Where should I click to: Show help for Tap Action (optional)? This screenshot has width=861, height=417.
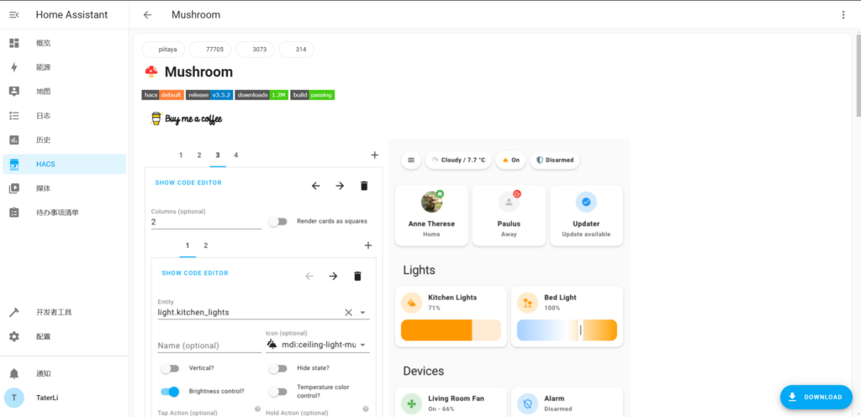257,409
